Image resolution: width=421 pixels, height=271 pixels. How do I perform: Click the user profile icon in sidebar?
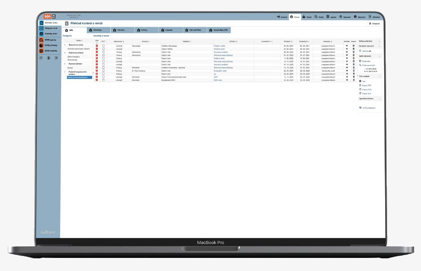coord(48,58)
